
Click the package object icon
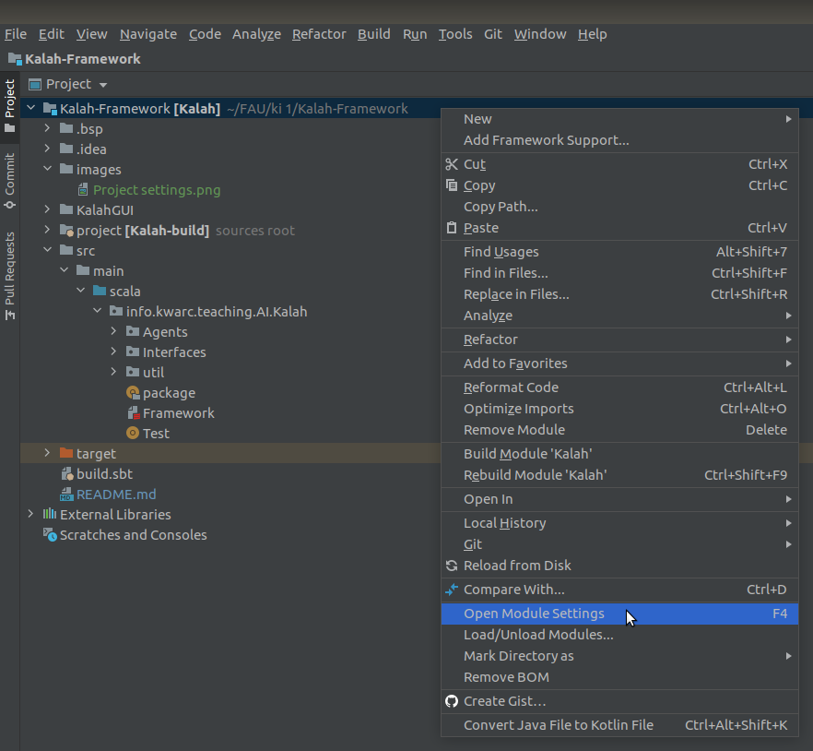[133, 393]
